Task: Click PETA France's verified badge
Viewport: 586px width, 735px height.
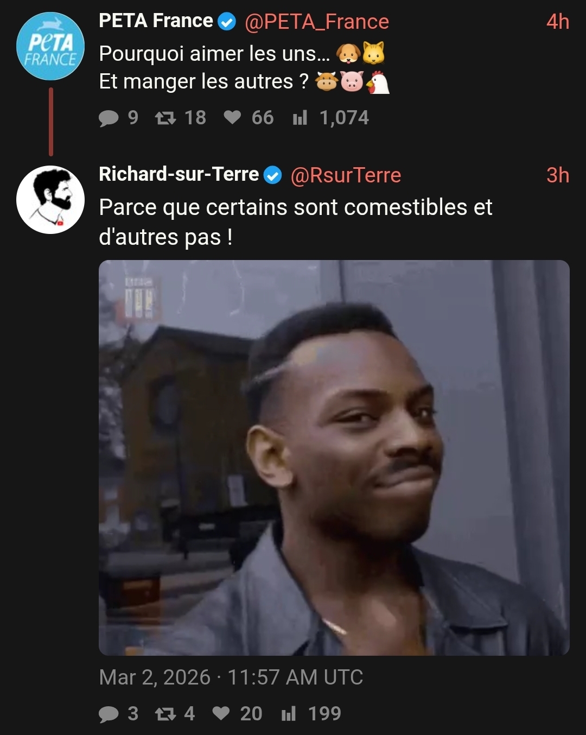Action: [x=227, y=22]
